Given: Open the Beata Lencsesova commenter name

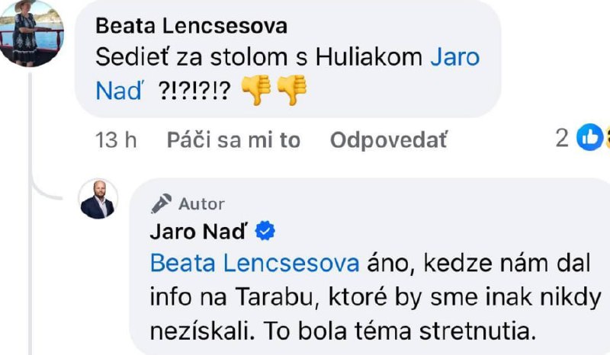Looking at the screenshot, I should click(191, 26).
